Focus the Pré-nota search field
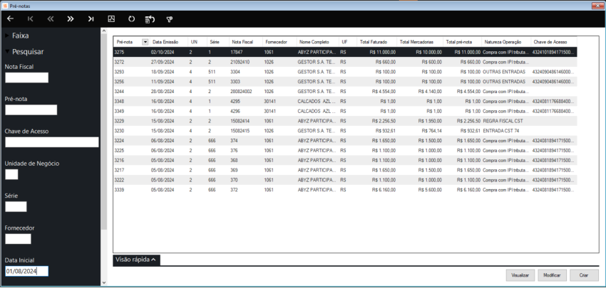Image resolution: width=606 pixels, height=288 pixels. point(31,110)
